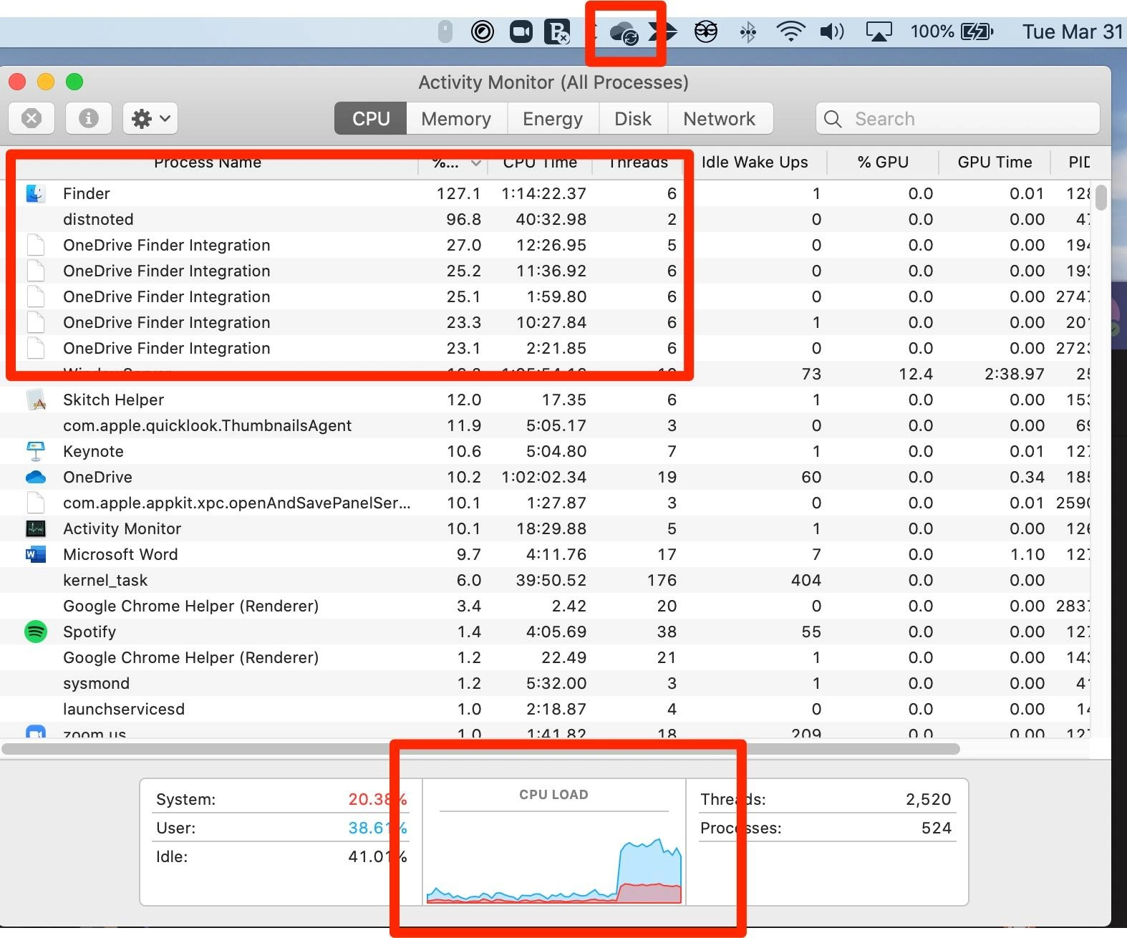Switch to the Memory tab
Image resolution: width=1127 pixels, height=938 pixels.
click(456, 119)
